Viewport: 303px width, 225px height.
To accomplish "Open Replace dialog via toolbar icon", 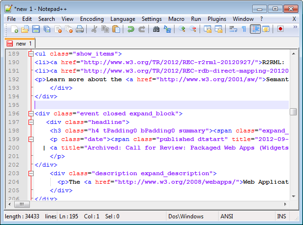I will [x=167, y=29].
